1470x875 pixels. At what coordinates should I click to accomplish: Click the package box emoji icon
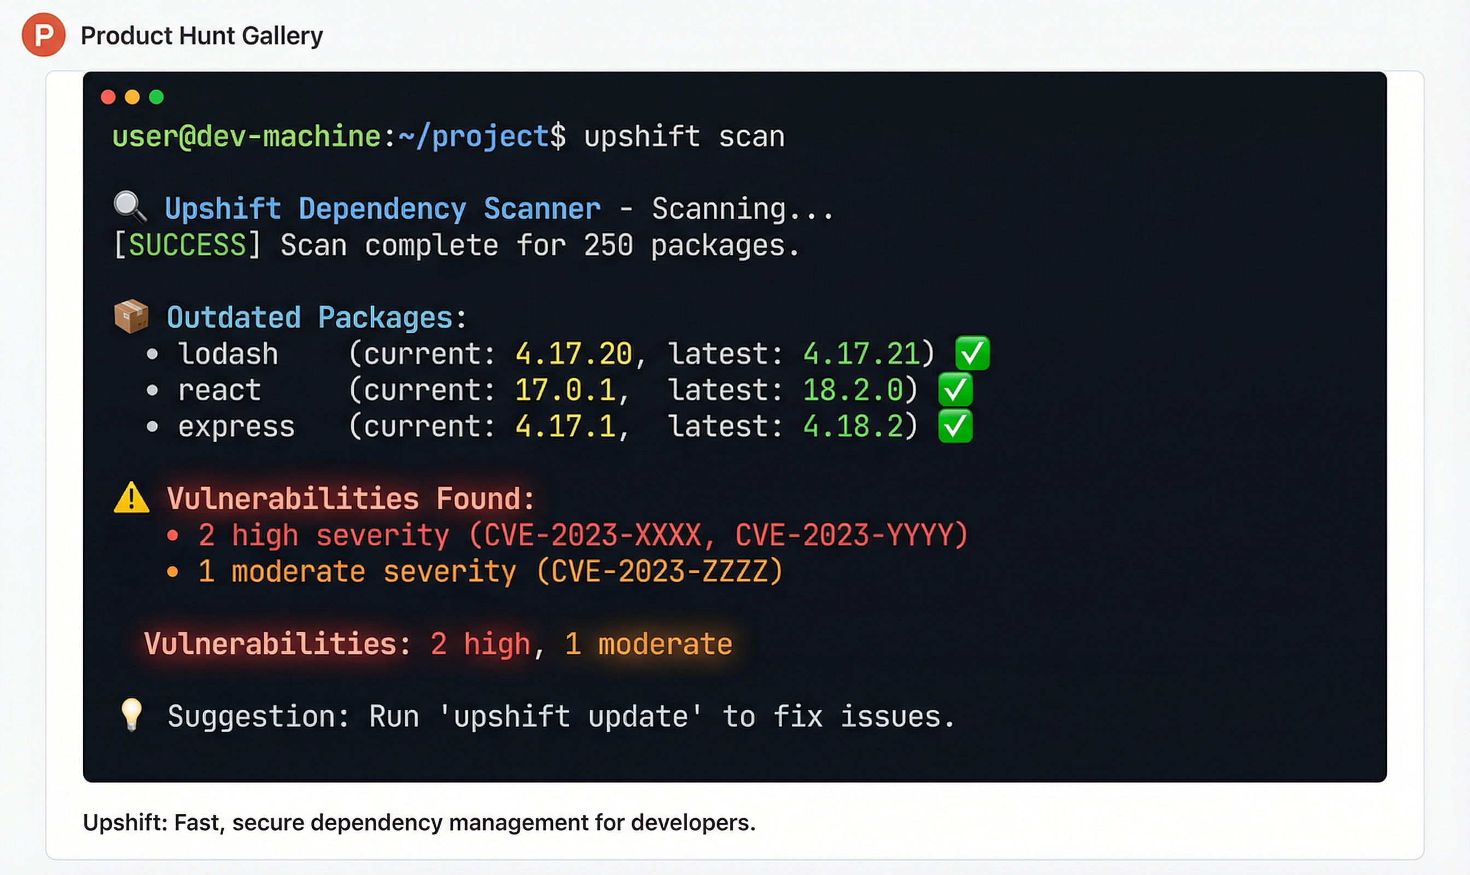pyautogui.click(x=131, y=317)
